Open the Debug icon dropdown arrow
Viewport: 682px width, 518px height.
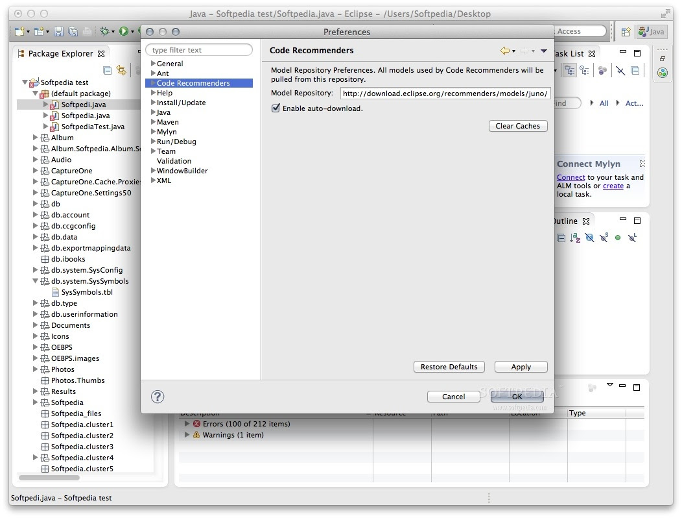(x=113, y=32)
